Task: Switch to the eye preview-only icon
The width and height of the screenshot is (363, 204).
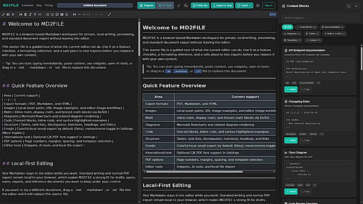Action: click(13, 14)
